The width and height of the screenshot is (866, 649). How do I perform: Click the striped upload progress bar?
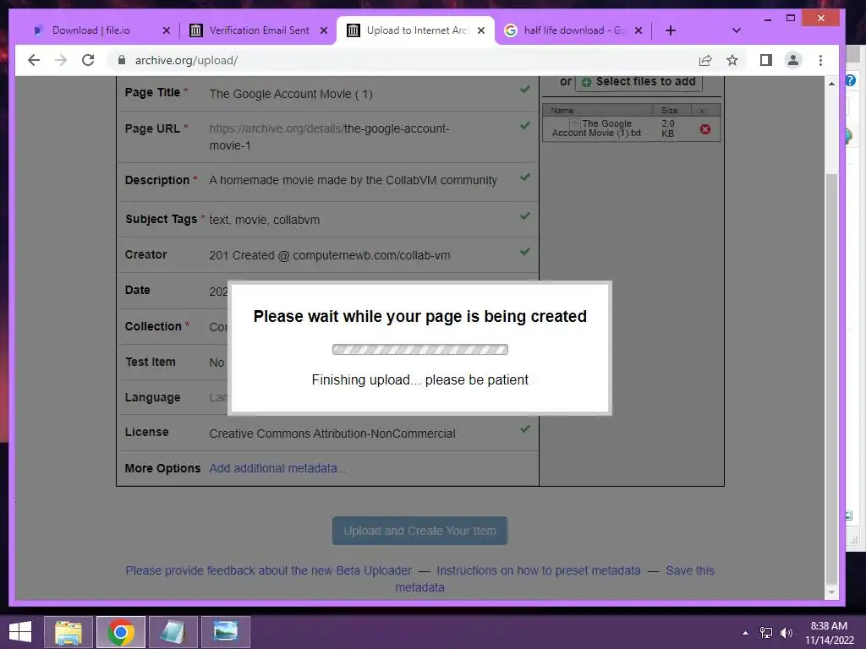pyautogui.click(x=419, y=349)
